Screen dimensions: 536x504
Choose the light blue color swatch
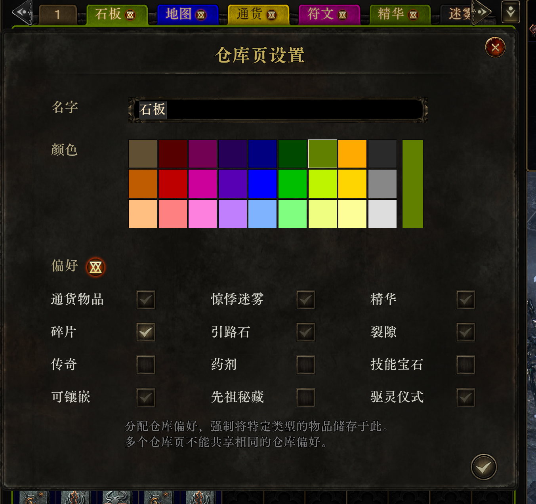coord(262,214)
